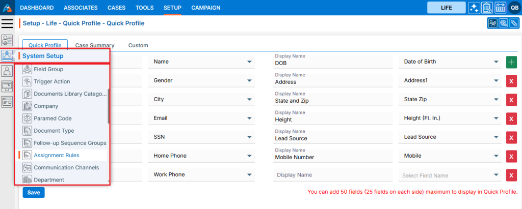Click the empty Display Name input field

coord(331,175)
